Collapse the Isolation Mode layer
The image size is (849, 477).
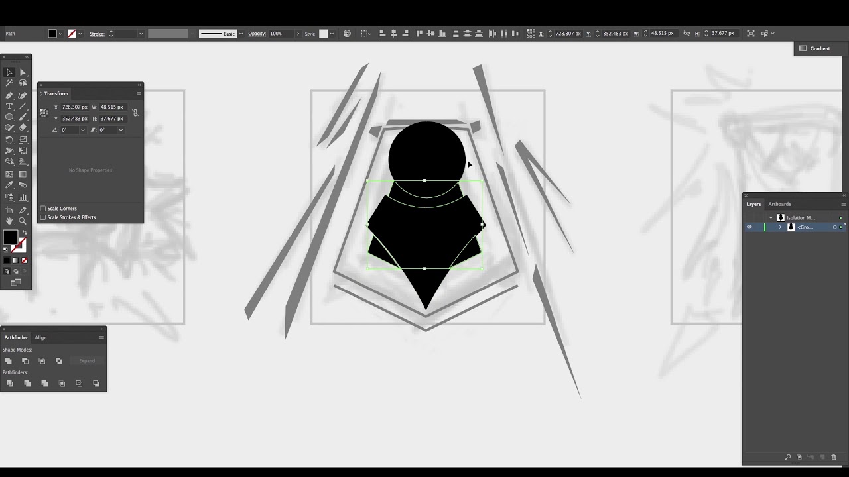pos(771,217)
